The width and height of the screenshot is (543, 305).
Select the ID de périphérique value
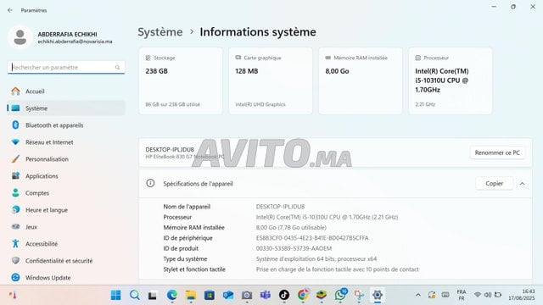[312, 238]
